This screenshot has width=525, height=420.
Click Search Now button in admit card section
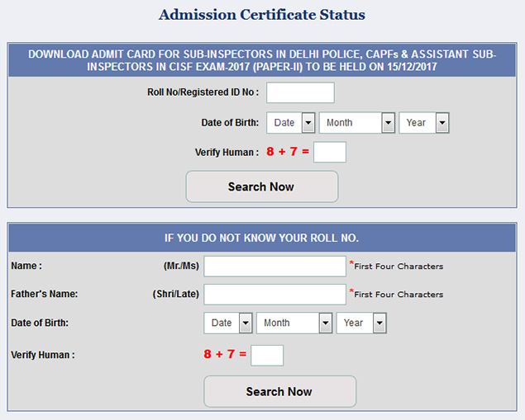click(262, 186)
